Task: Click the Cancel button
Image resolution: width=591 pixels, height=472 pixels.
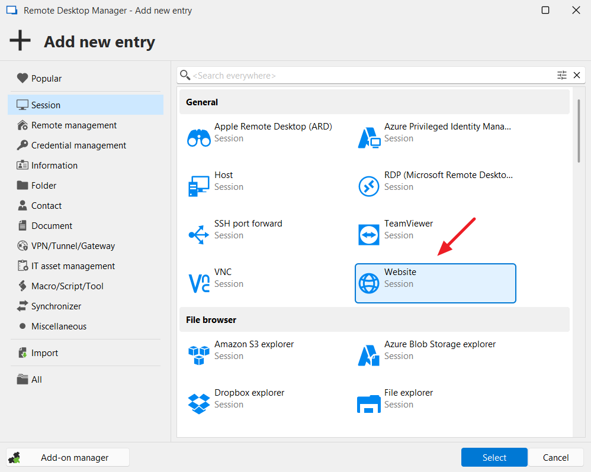Action: 555,457
